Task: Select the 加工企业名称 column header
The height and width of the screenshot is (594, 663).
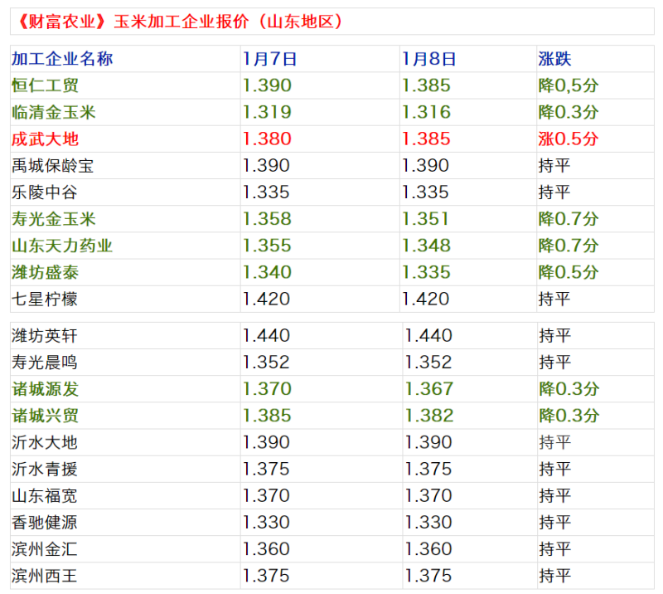Action: coord(62,59)
